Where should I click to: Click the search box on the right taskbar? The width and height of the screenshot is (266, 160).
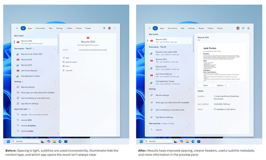(158, 141)
